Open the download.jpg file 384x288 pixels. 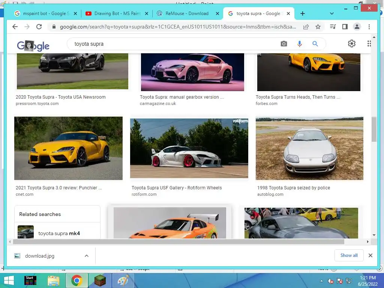(40, 256)
